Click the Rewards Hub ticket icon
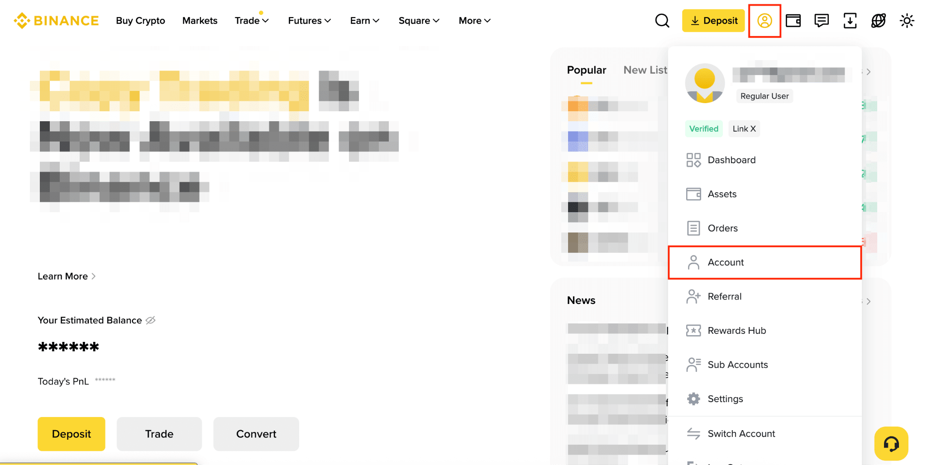Viewport: 927px width, 465px height. [693, 331]
